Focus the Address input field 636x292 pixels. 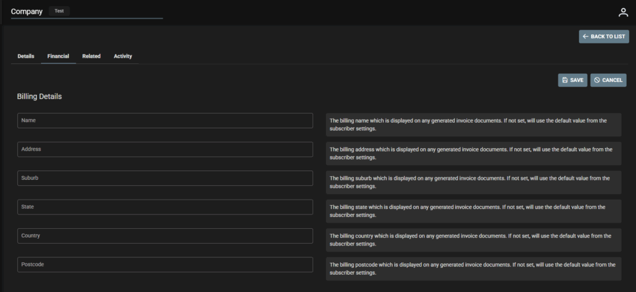165,149
